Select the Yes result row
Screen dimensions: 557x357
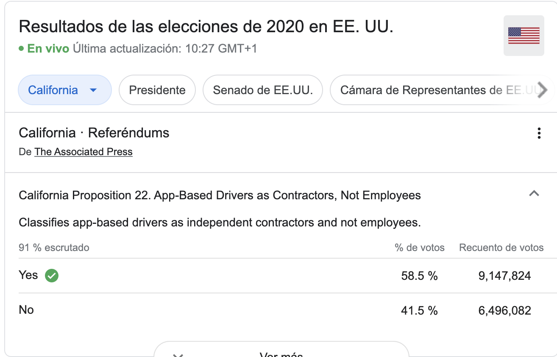point(288,276)
